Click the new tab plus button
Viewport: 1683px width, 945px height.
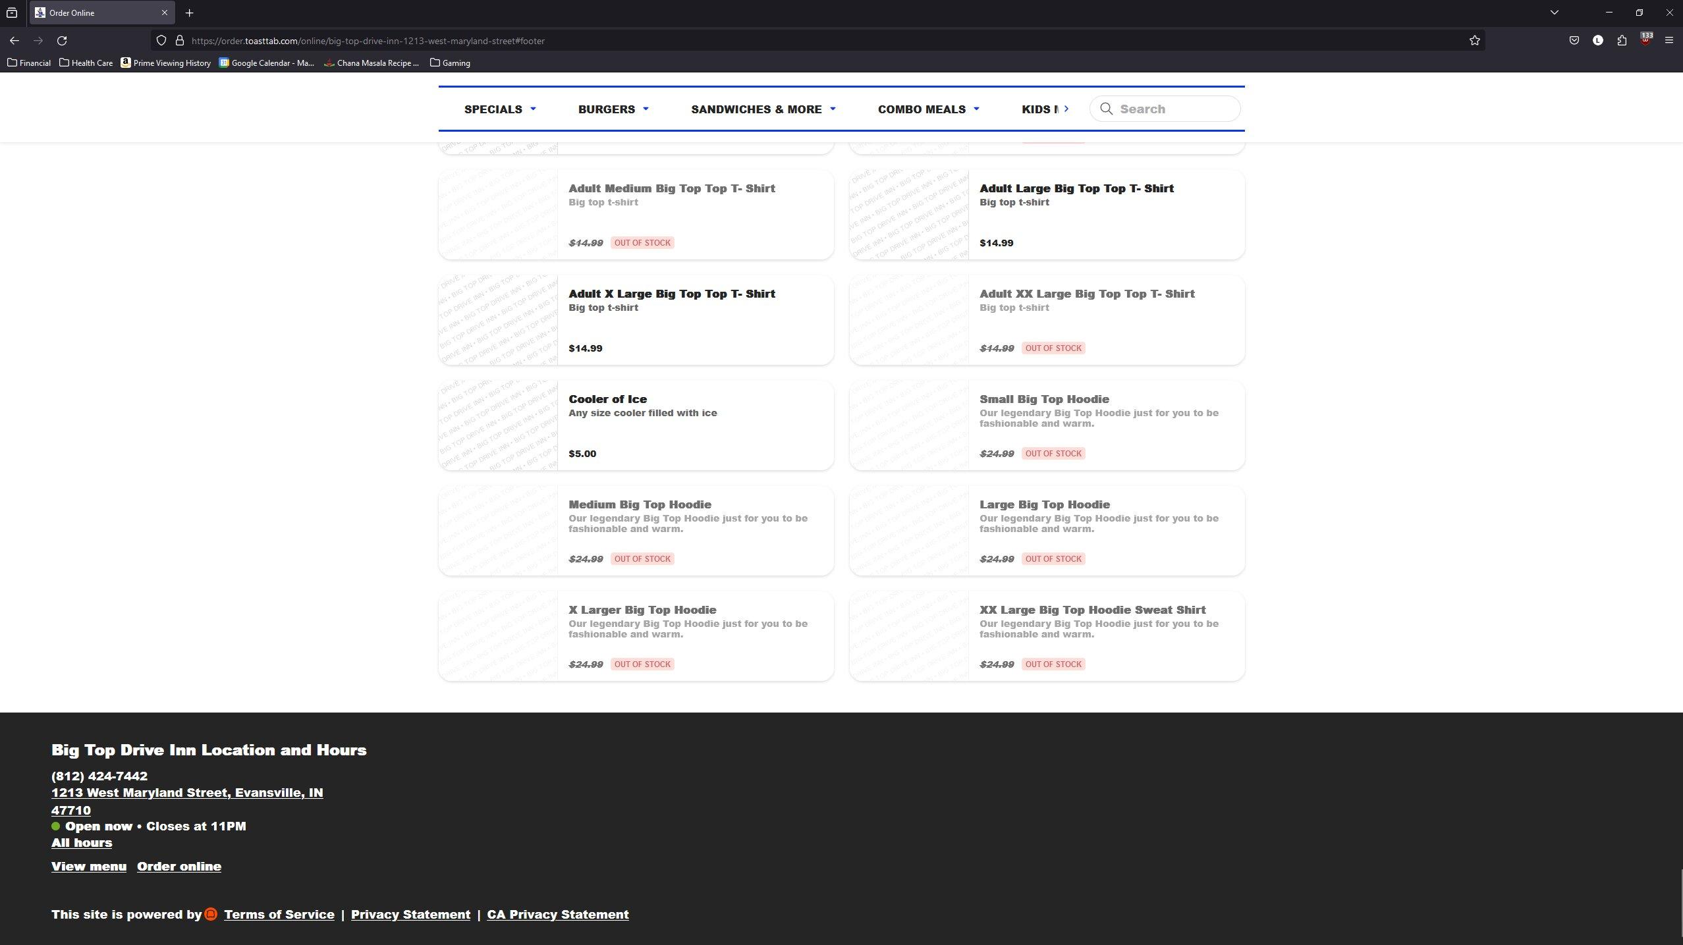tap(189, 13)
